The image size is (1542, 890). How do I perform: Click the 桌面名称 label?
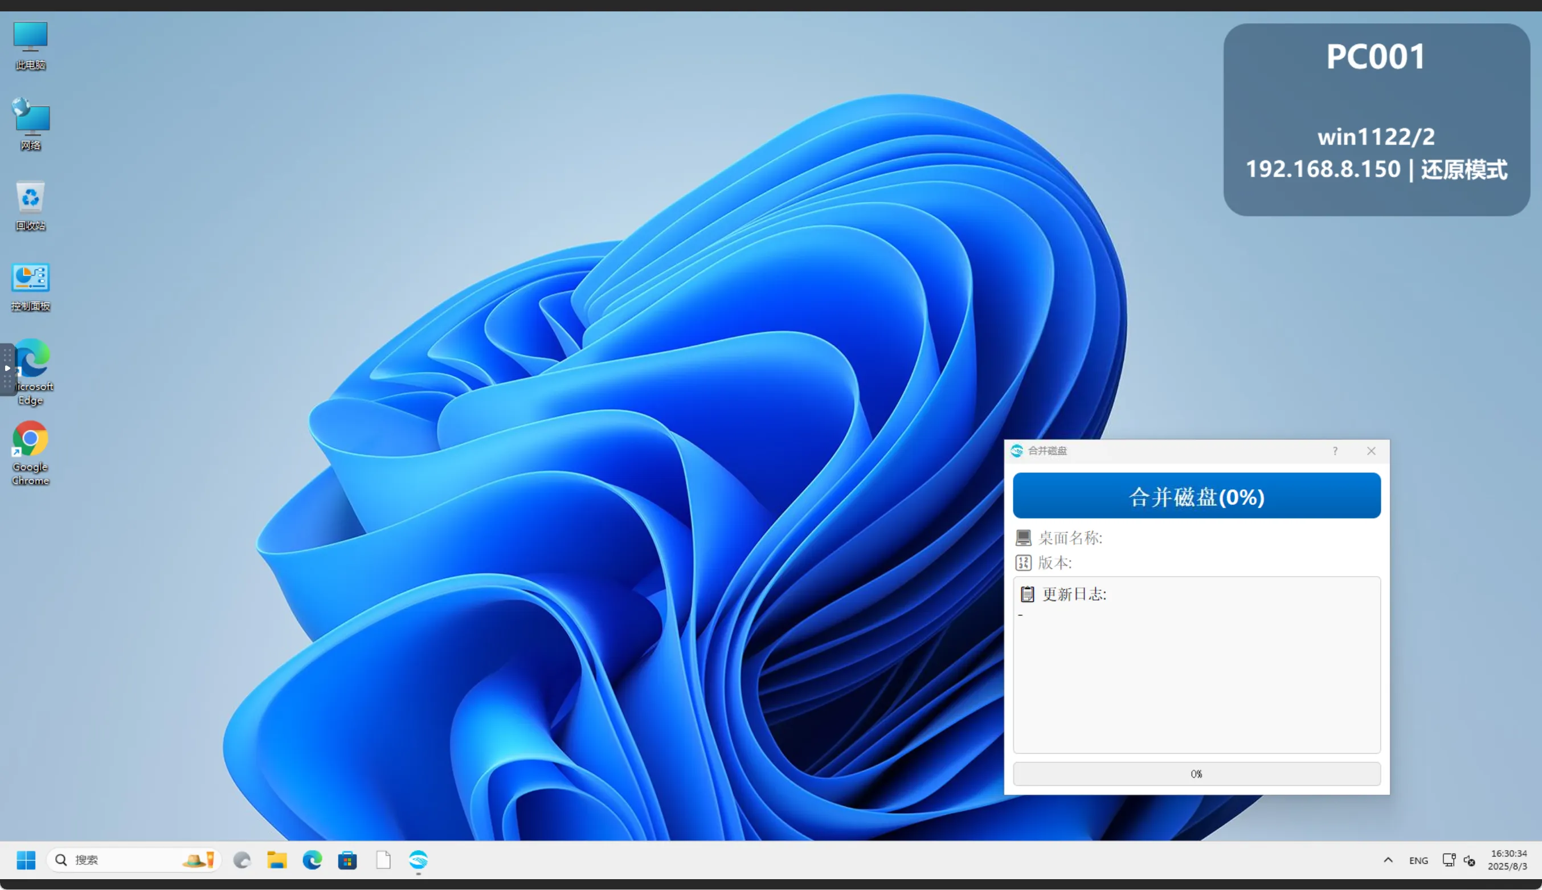click(x=1070, y=538)
